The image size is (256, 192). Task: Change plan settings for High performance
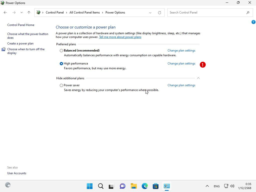(181, 63)
